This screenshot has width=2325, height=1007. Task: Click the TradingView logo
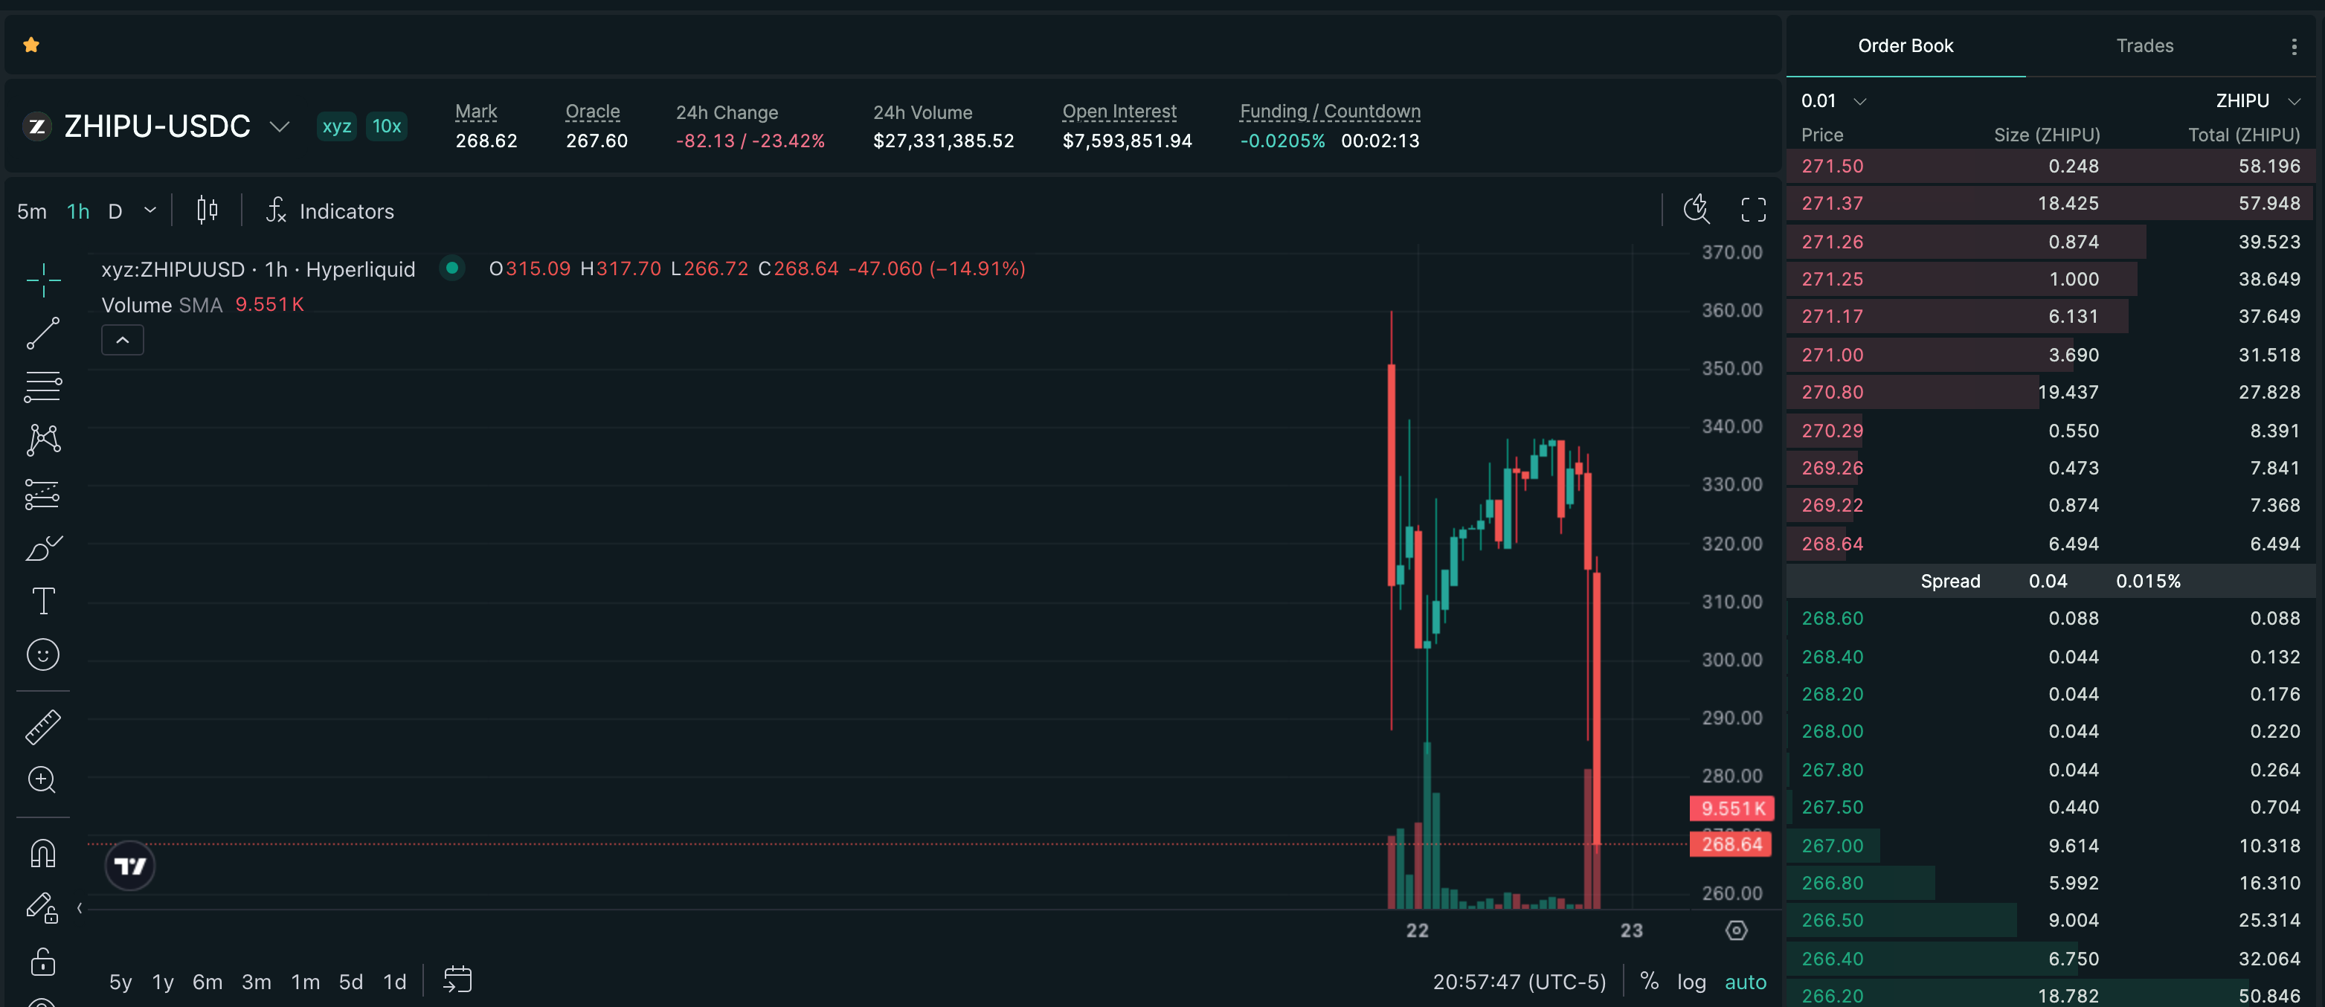point(130,866)
